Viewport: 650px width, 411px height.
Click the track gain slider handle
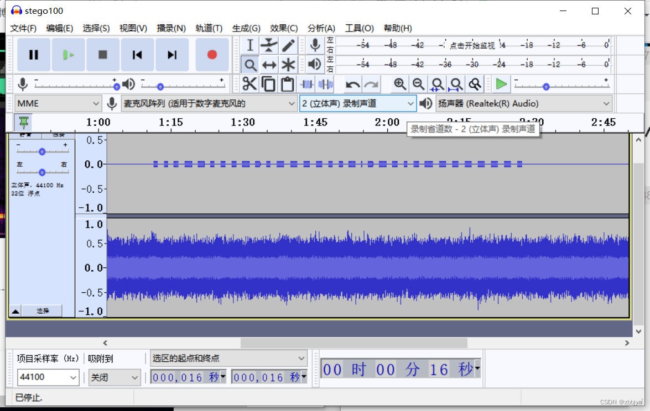(x=42, y=151)
